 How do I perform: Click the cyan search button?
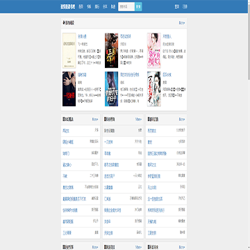tap(138, 7)
